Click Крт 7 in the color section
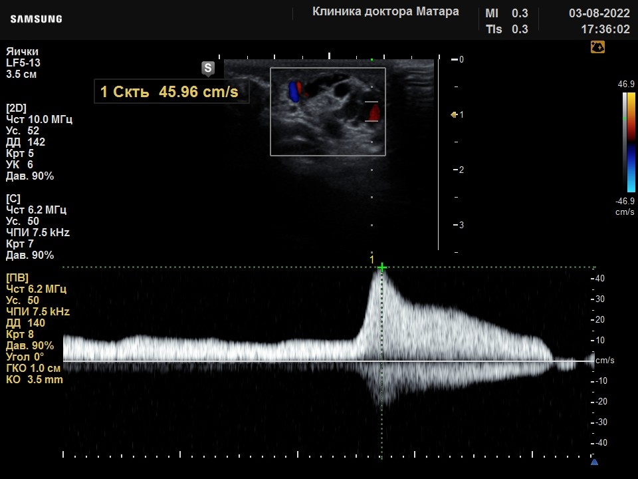The width and height of the screenshot is (638, 479). click(20, 244)
